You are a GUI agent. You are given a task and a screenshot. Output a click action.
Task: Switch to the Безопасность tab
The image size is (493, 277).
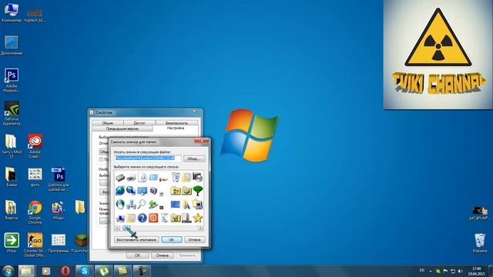coord(176,123)
